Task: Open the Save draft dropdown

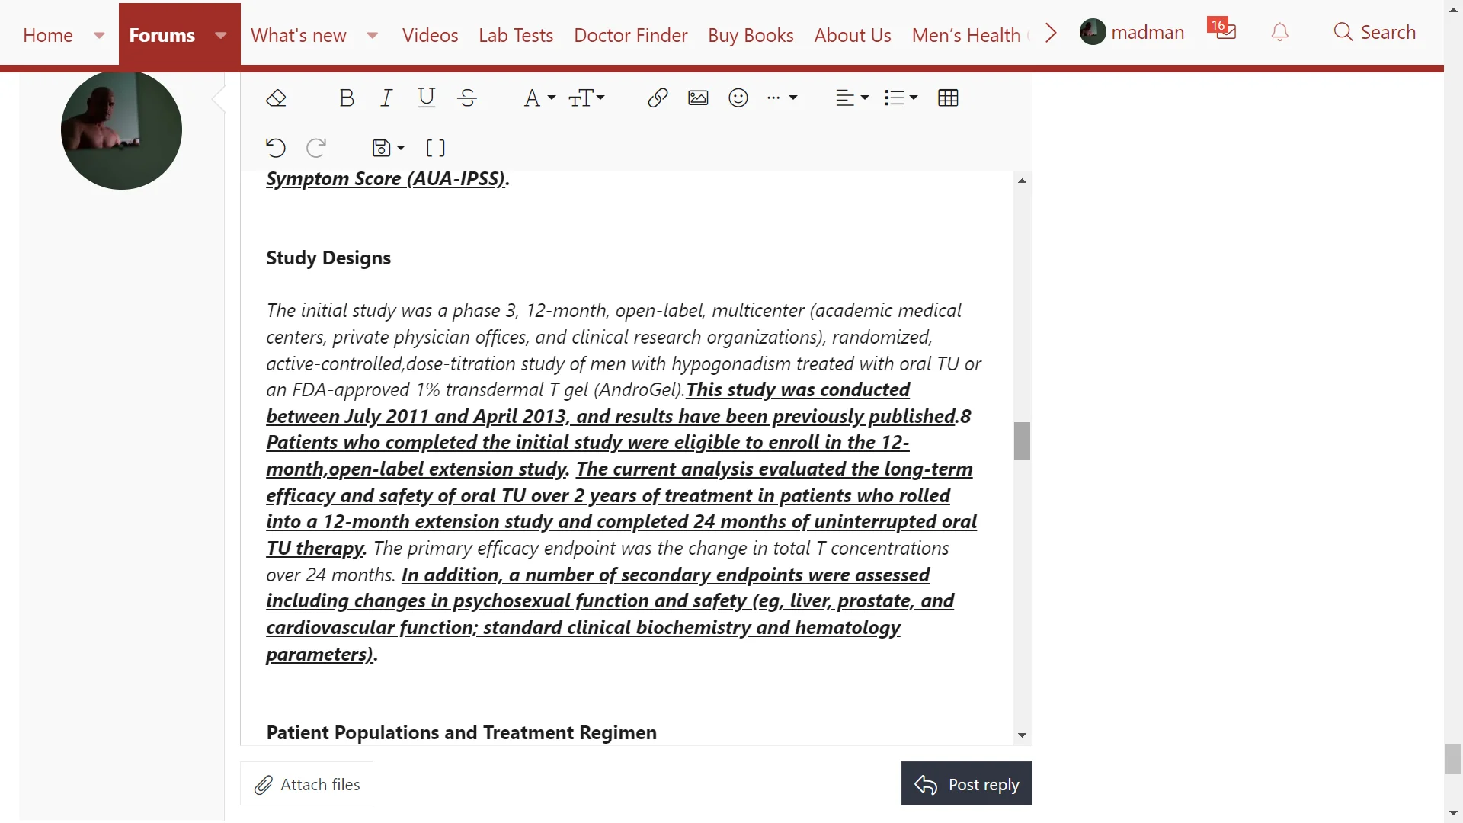Action: tap(388, 148)
